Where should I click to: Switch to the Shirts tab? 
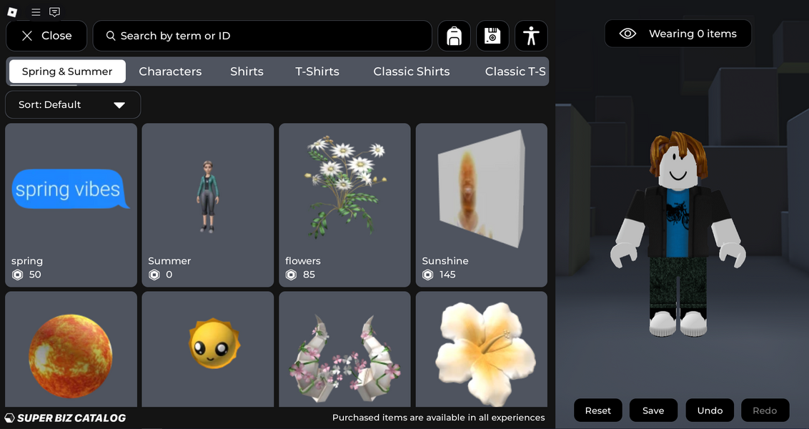[247, 71]
